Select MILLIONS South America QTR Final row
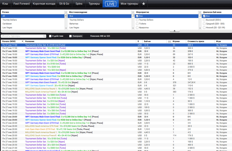Screen dimensions: 232x151 coord(116,126)
